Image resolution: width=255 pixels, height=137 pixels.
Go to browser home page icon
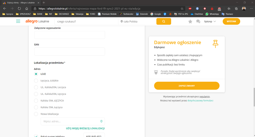pos(27,9)
